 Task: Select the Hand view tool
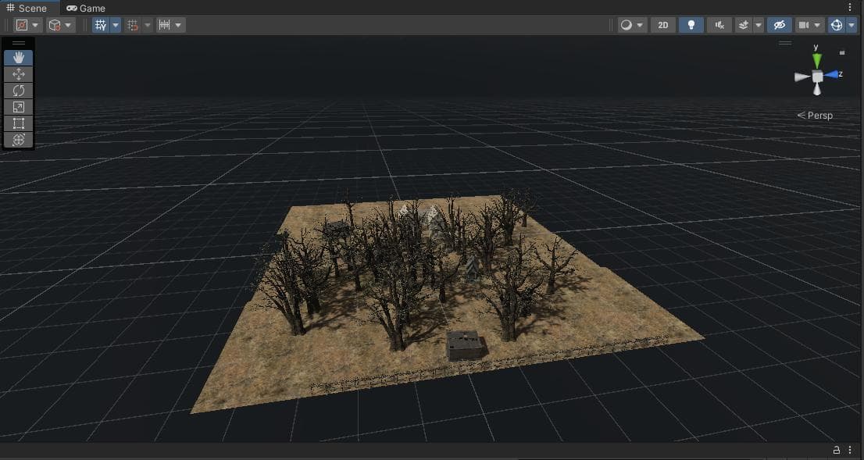pos(18,58)
